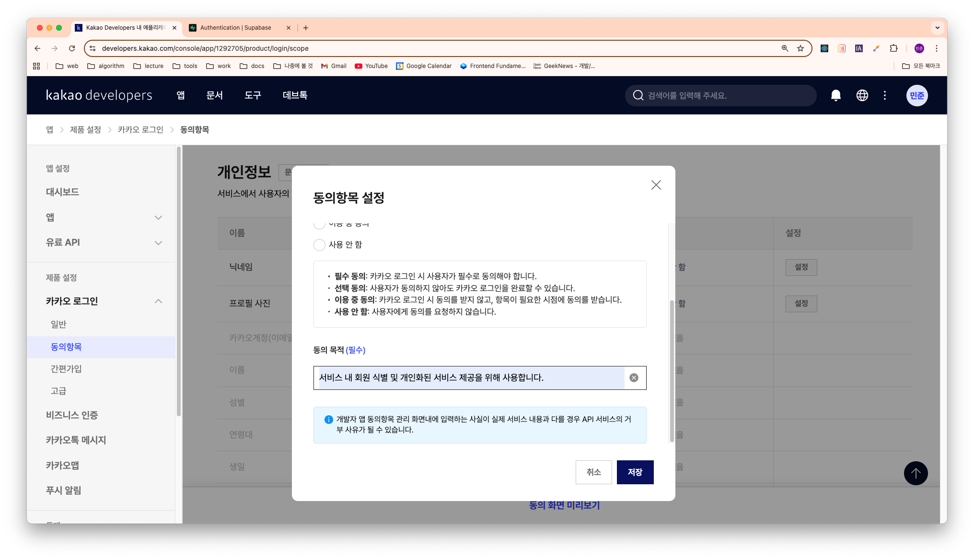The height and width of the screenshot is (559, 974).
Task: Switch to the Authentication Supabase tab
Action: (x=236, y=28)
